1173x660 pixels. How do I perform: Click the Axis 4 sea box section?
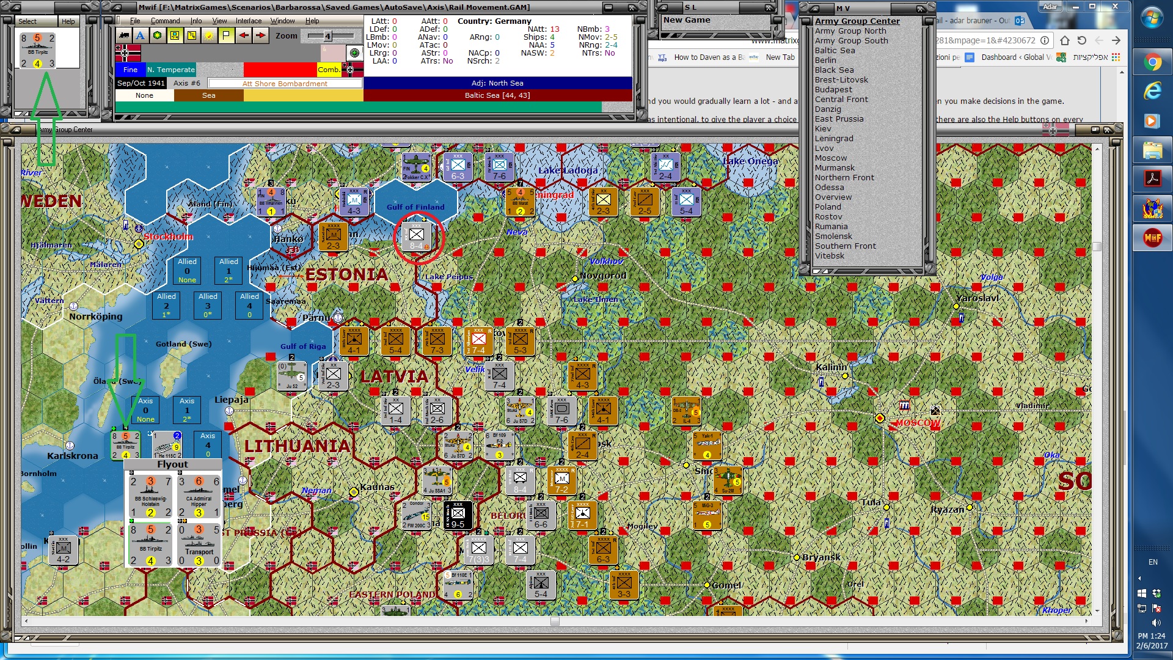(208, 445)
